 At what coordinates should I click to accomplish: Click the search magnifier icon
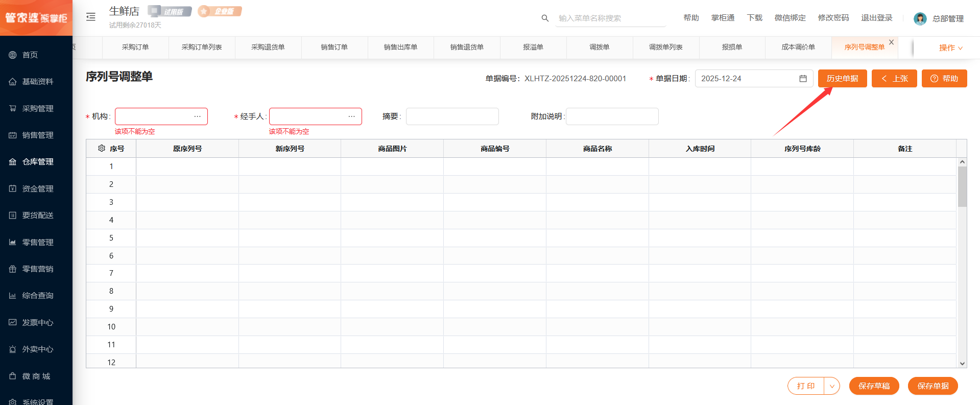(x=545, y=18)
